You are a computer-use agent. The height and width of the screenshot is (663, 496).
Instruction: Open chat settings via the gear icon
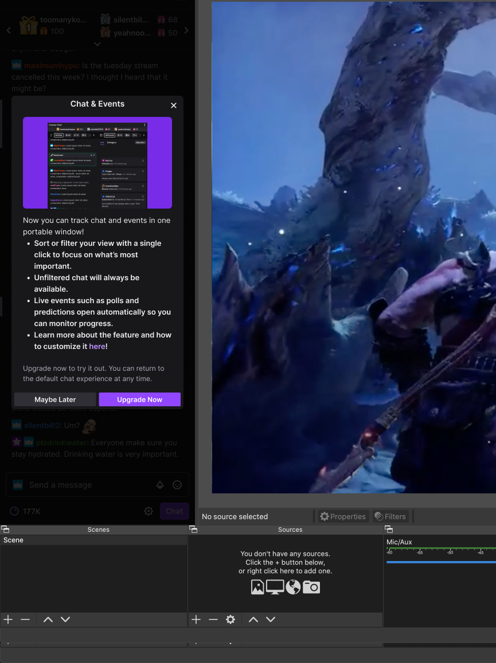pyautogui.click(x=149, y=511)
